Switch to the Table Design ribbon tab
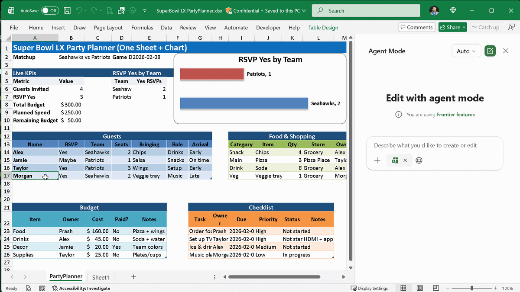This screenshot has height=292, width=520. click(x=323, y=27)
